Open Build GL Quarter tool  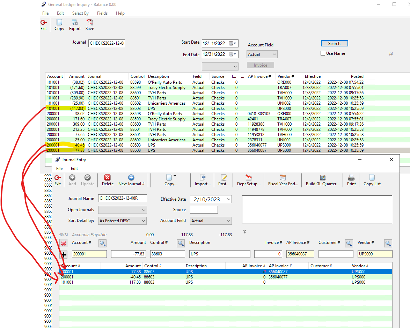pos(323,178)
